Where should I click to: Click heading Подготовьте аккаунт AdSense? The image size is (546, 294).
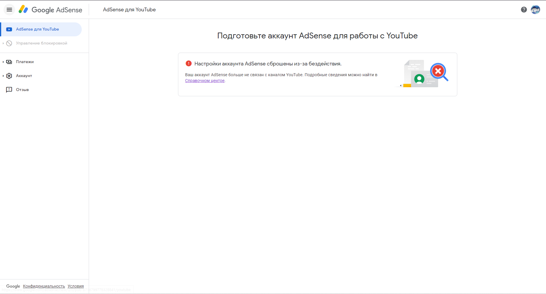[x=317, y=36]
